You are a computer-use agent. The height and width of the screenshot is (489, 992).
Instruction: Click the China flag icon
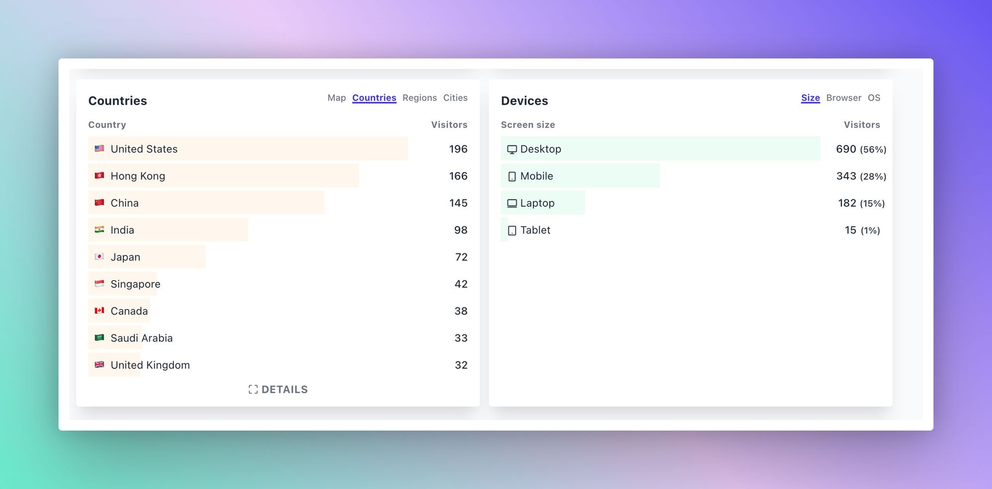[99, 202]
